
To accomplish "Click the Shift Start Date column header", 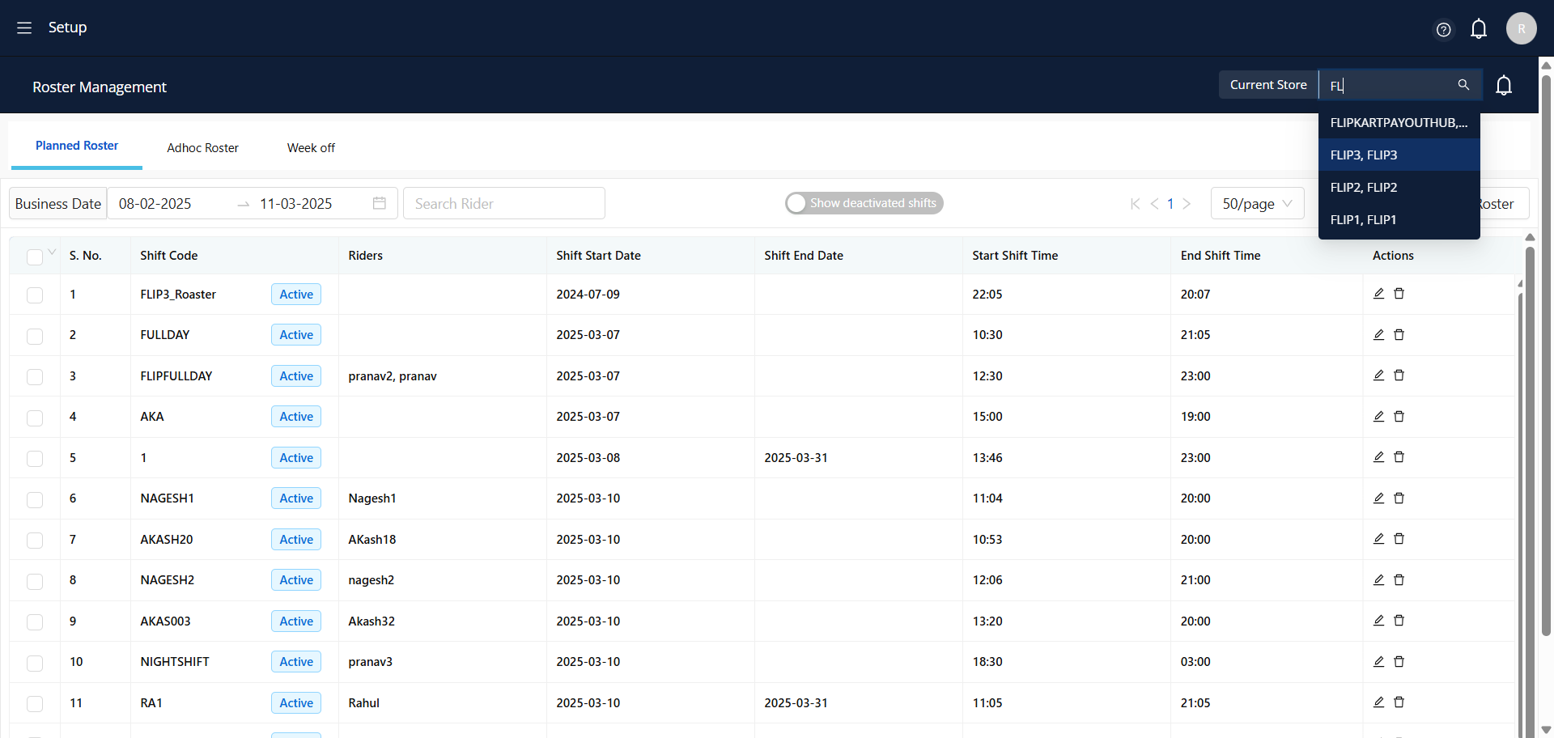I will [598, 255].
